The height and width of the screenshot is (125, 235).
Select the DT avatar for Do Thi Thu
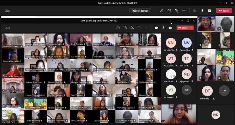(x=207, y=91)
